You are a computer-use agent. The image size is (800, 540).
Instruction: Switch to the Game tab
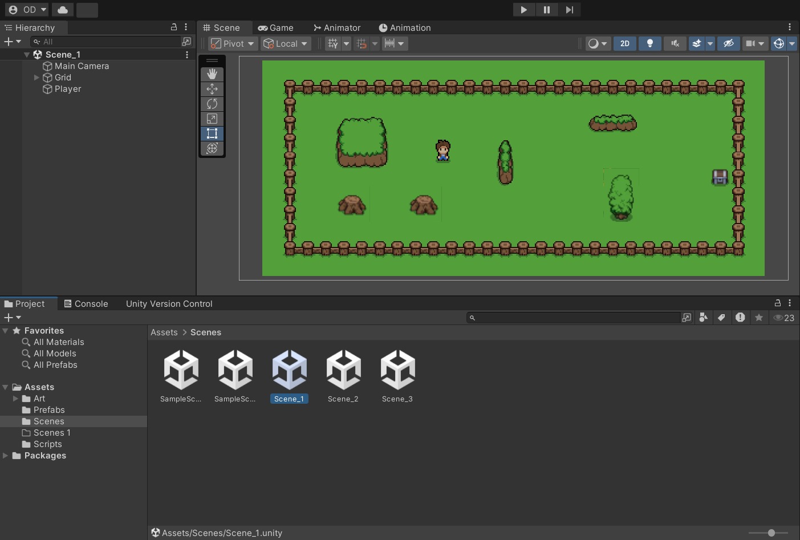(276, 28)
